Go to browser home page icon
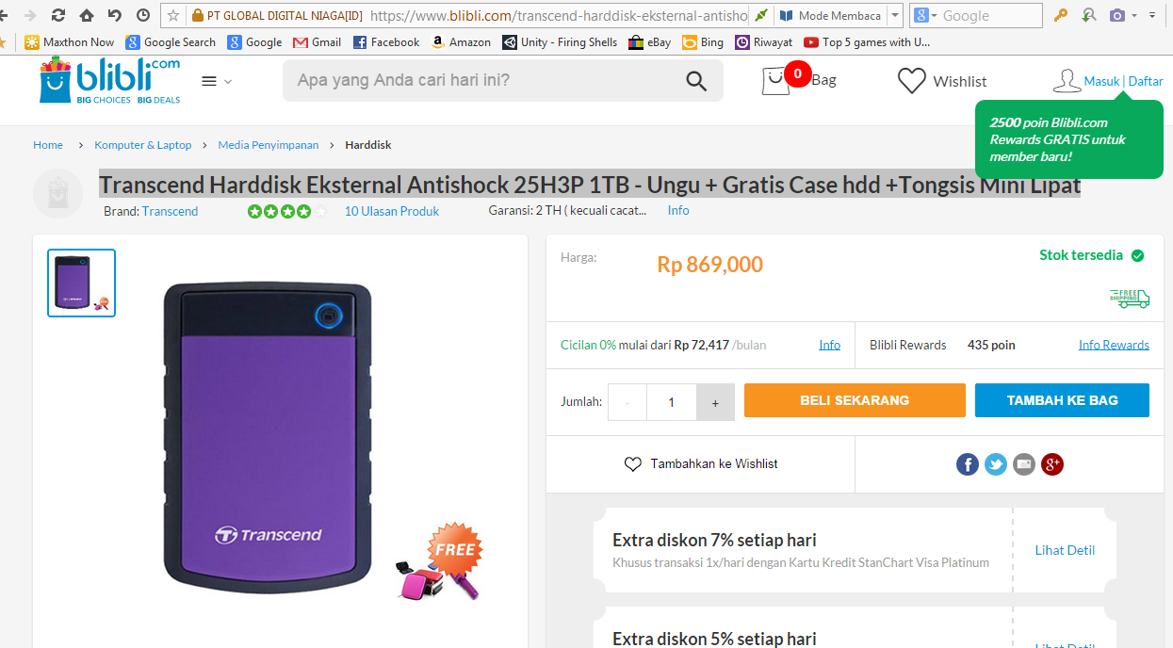Screen dimensions: 1173x648 click(x=87, y=15)
